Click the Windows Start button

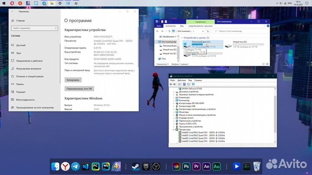click(4, 3)
